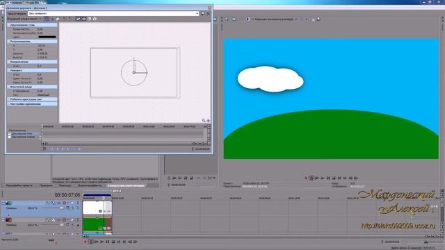
Task: Go to next keyframe in Track Motion
Action: (x=63, y=149)
